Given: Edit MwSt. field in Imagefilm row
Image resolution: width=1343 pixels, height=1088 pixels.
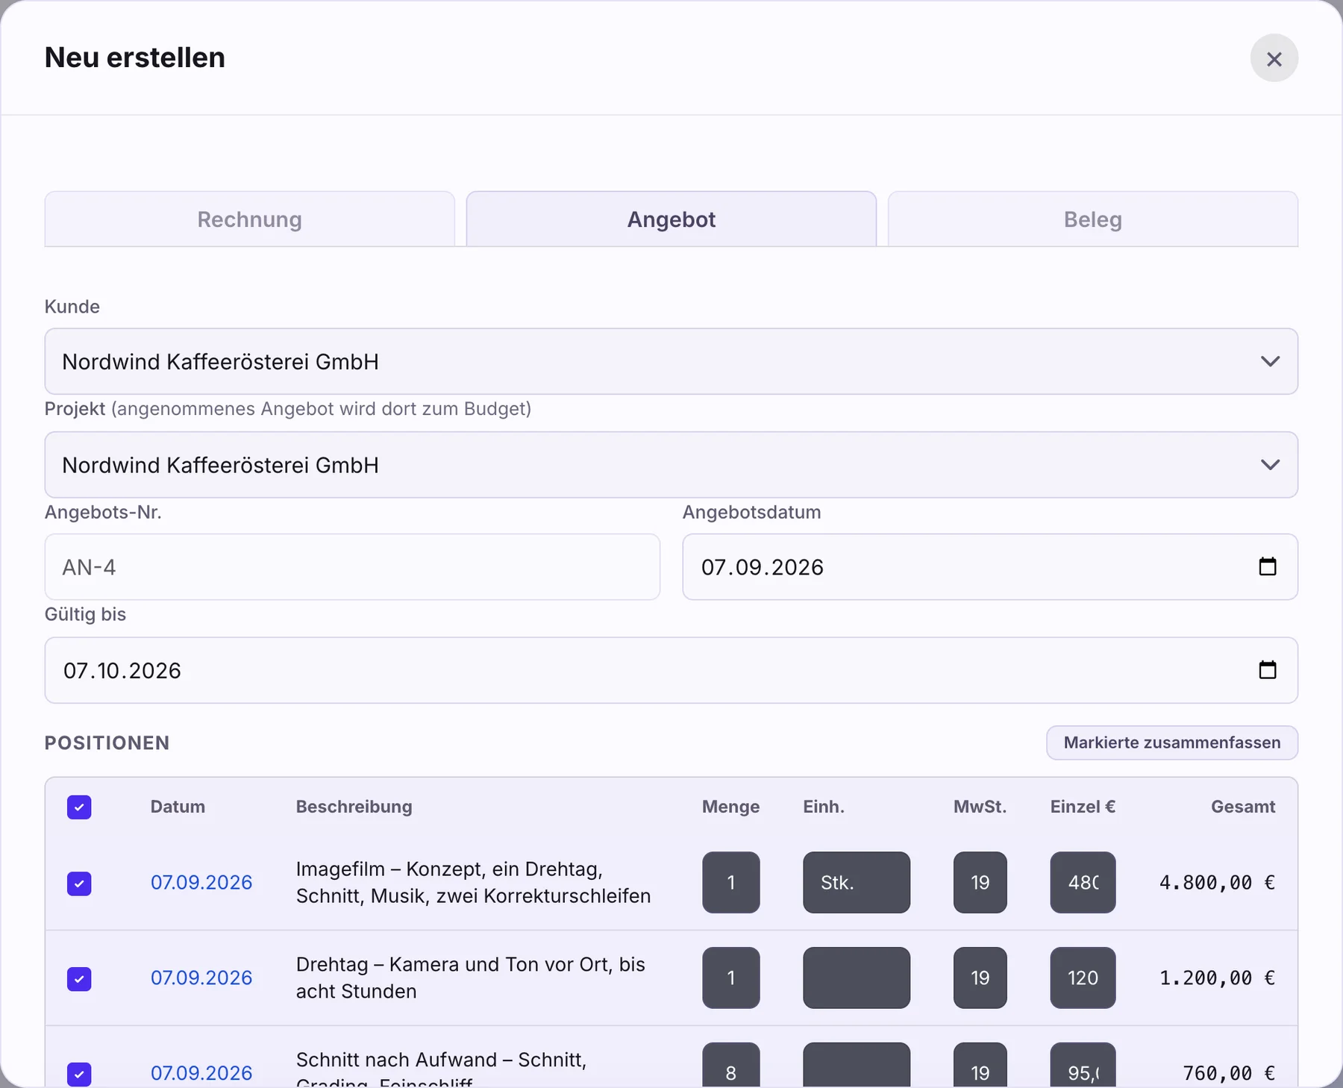Looking at the screenshot, I should (x=980, y=882).
